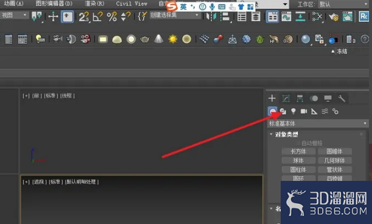Click the teal download-arrow toolbar icon
This screenshot has height=224, width=372.
point(300,17)
